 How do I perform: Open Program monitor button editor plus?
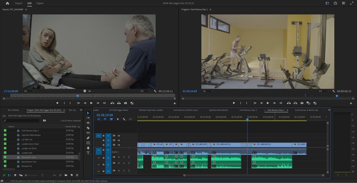pyautogui.click(x=351, y=103)
